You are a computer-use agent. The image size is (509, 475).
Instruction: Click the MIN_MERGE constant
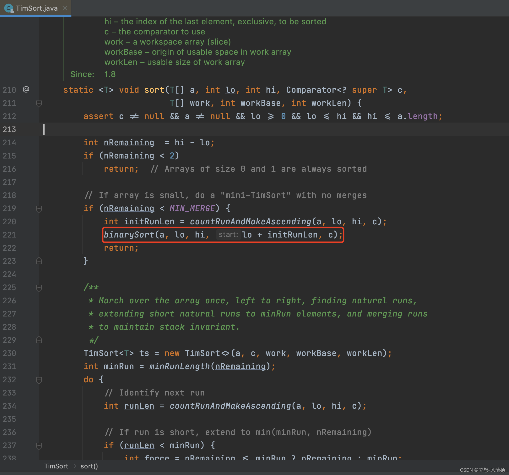pos(192,208)
